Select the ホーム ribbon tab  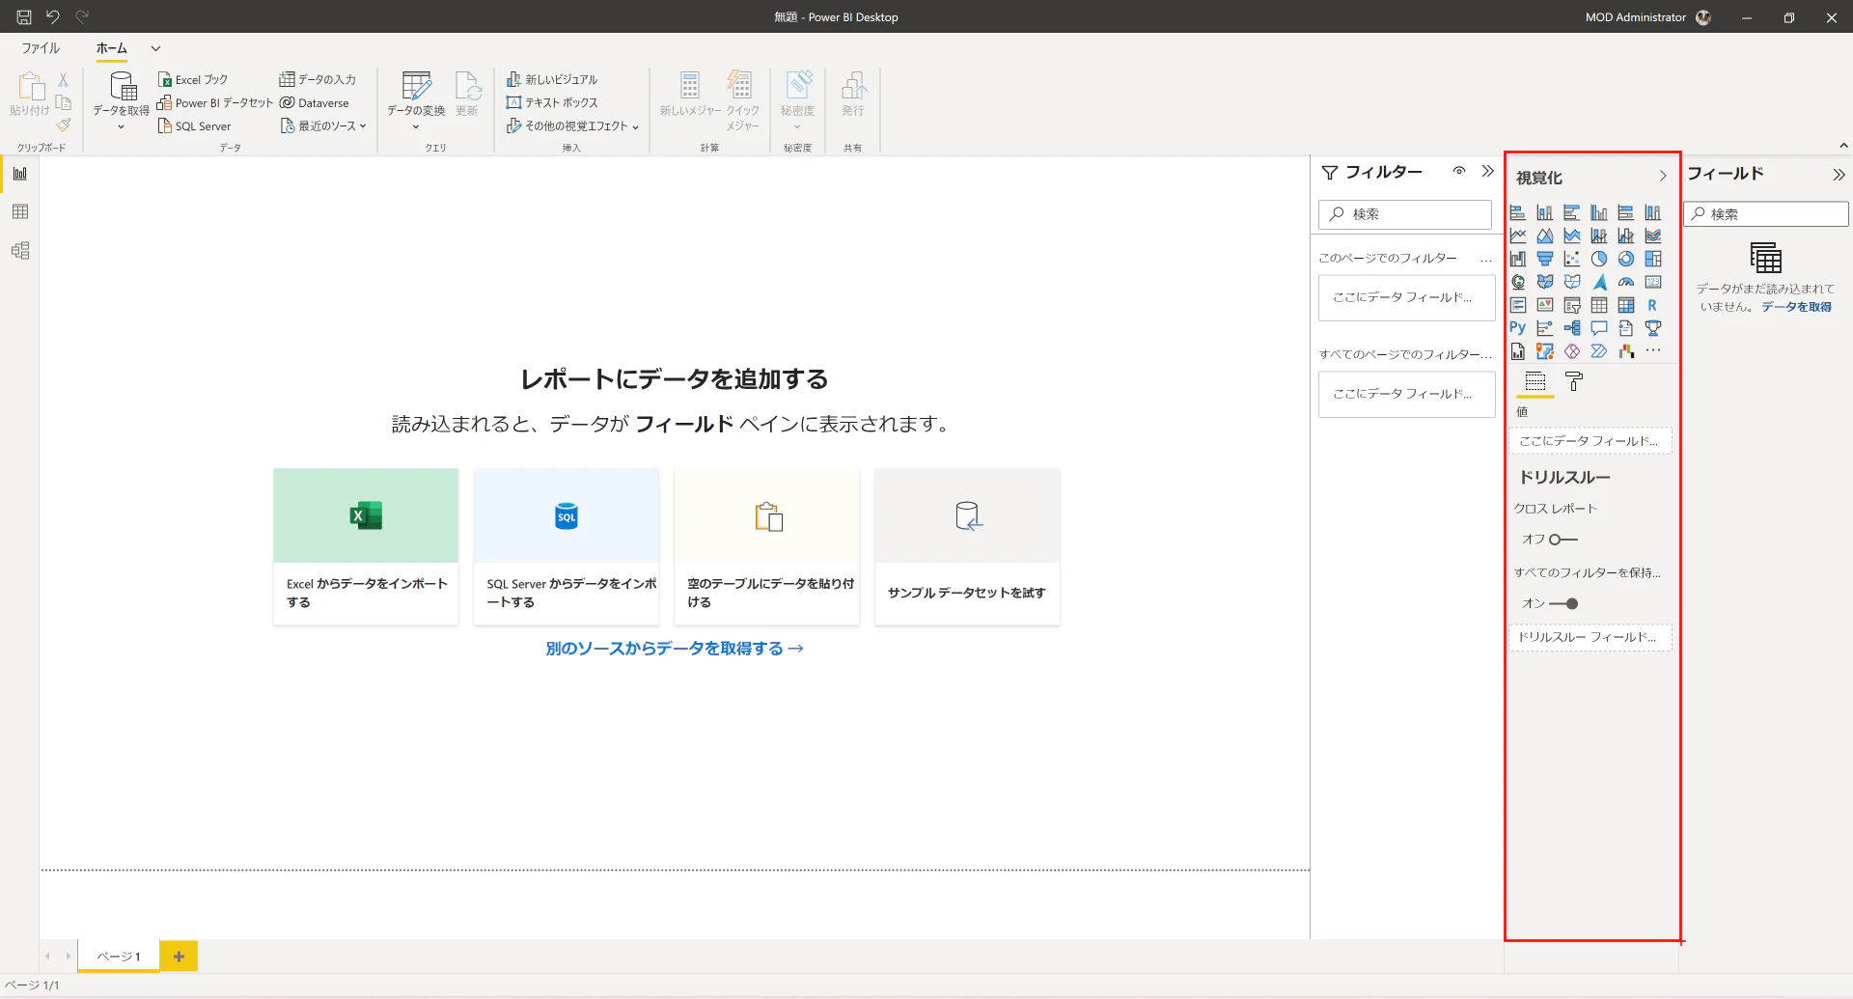point(112,48)
